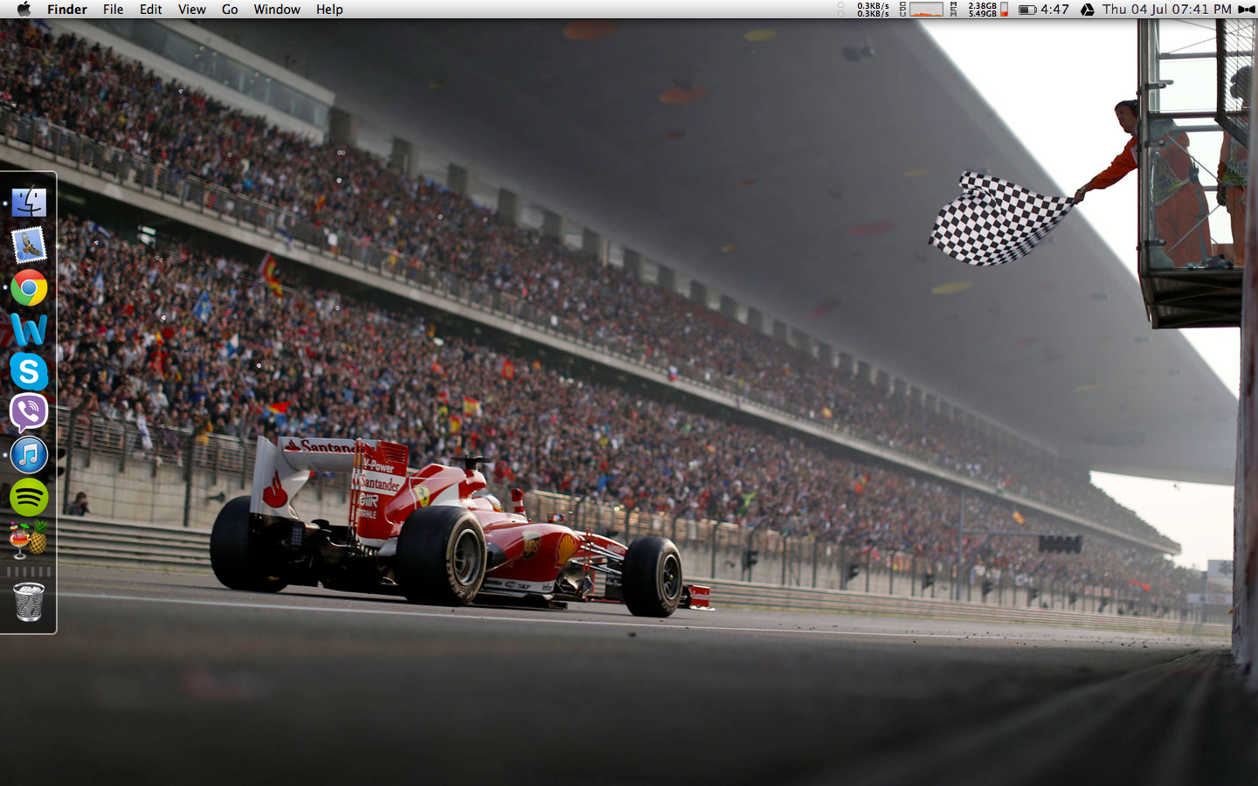The width and height of the screenshot is (1258, 786).
Task: Open HandBrake from the dock
Action: pyautogui.click(x=29, y=539)
